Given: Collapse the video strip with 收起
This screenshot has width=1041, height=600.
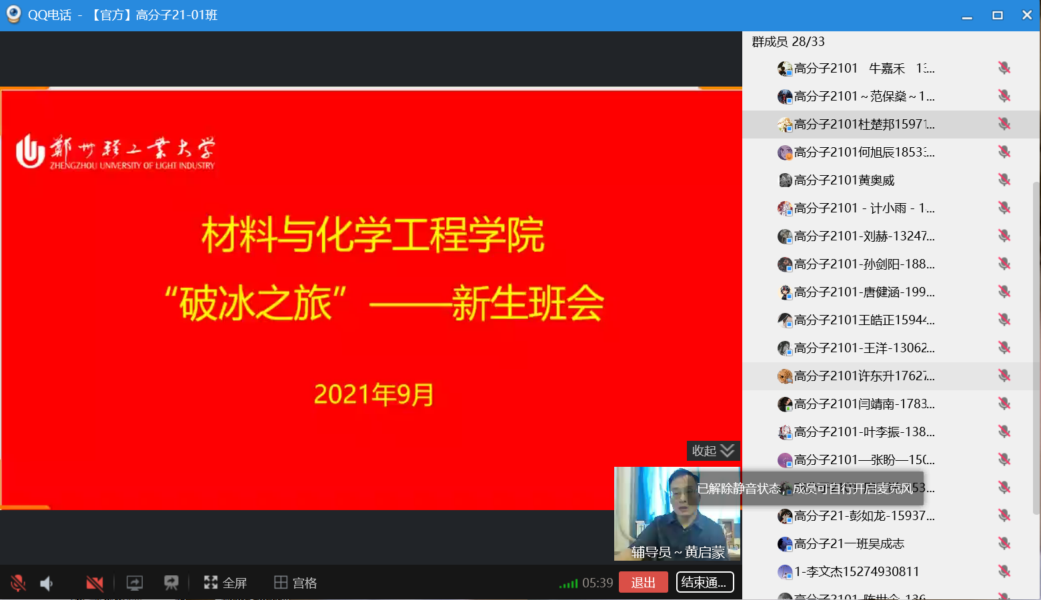Looking at the screenshot, I should click(713, 451).
